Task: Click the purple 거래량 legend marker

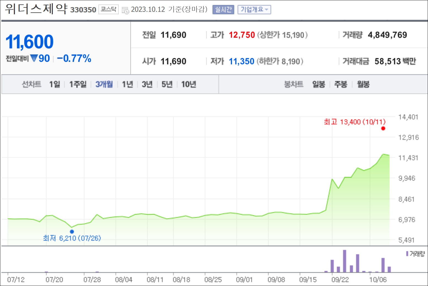Action: [407, 254]
